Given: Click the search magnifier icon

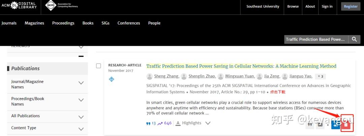Looking at the screenshot, I should click(x=354, y=39).
